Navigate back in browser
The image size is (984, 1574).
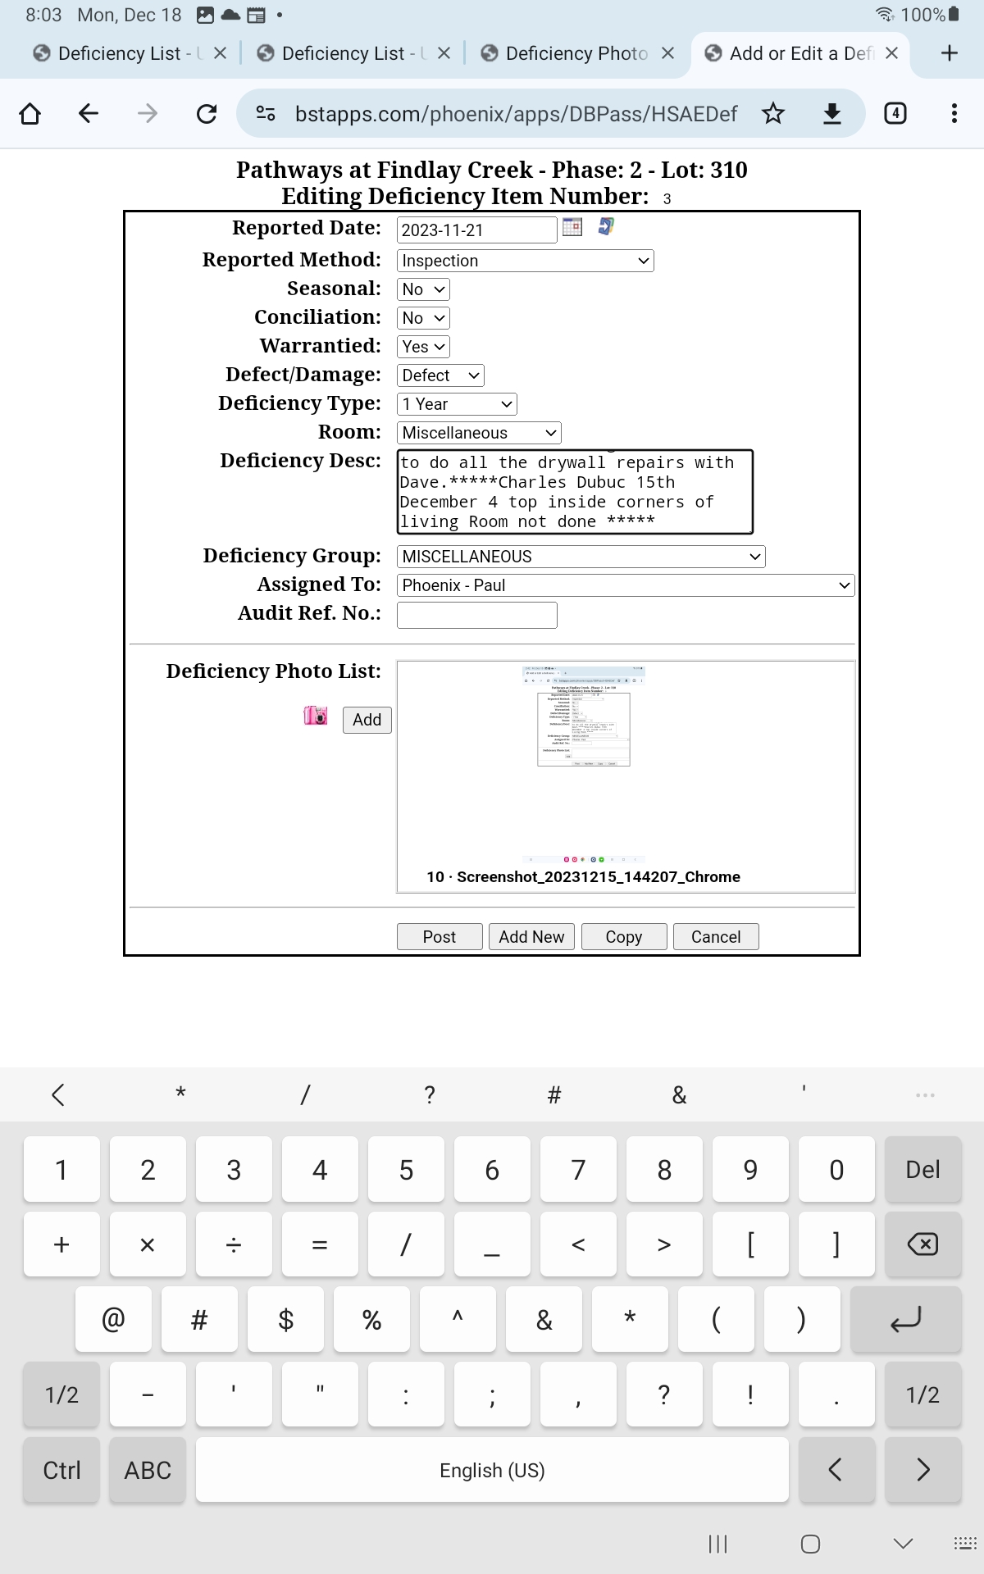point(89,113)
